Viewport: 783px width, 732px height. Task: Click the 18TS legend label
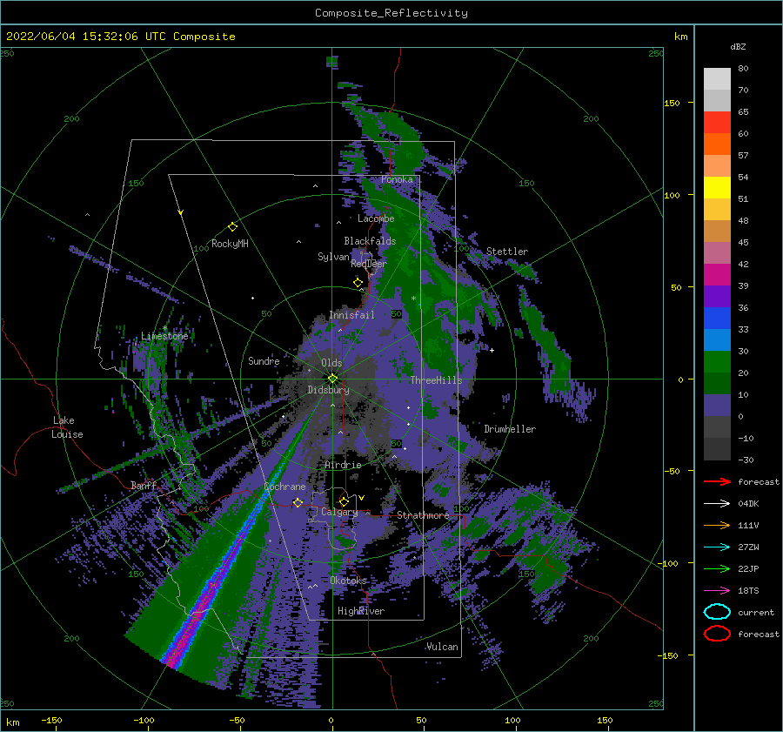[x=748, y=591]
